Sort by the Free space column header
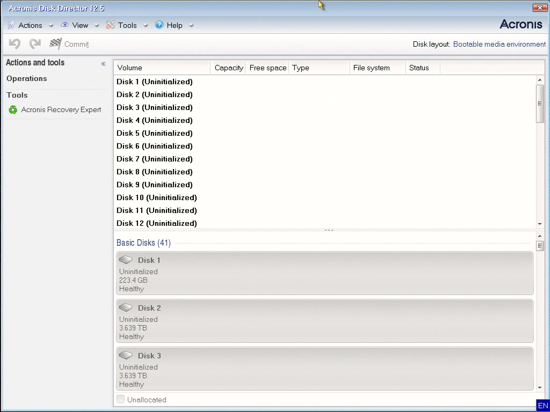This screenshot has height=412, width=550. coord(267,68)
